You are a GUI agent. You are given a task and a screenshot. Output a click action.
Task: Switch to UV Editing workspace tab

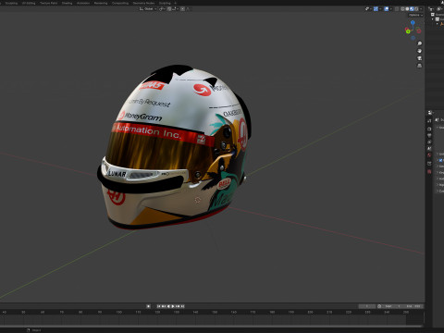coord(29,3)
